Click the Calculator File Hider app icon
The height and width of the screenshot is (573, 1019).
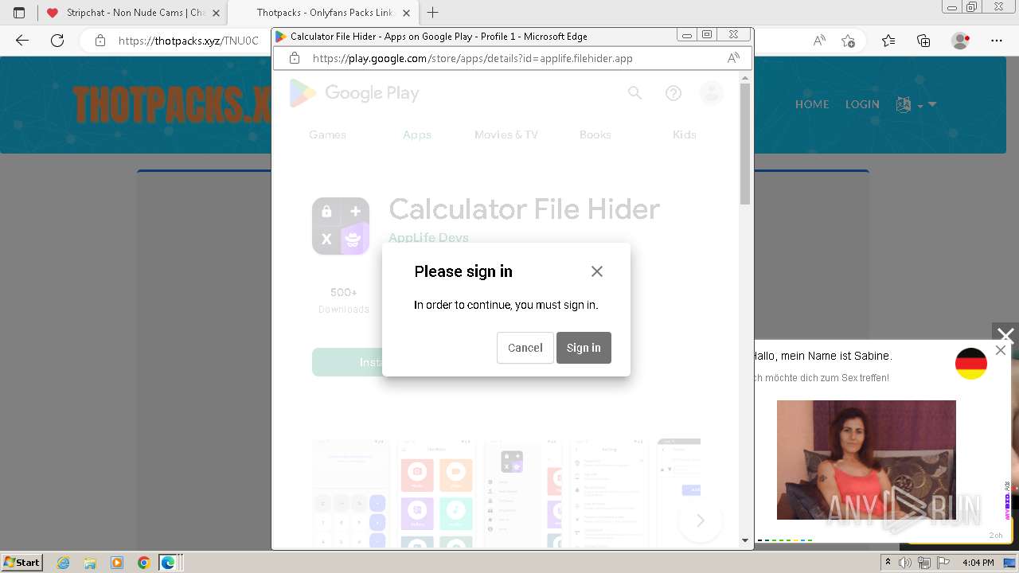pos(341,226)
